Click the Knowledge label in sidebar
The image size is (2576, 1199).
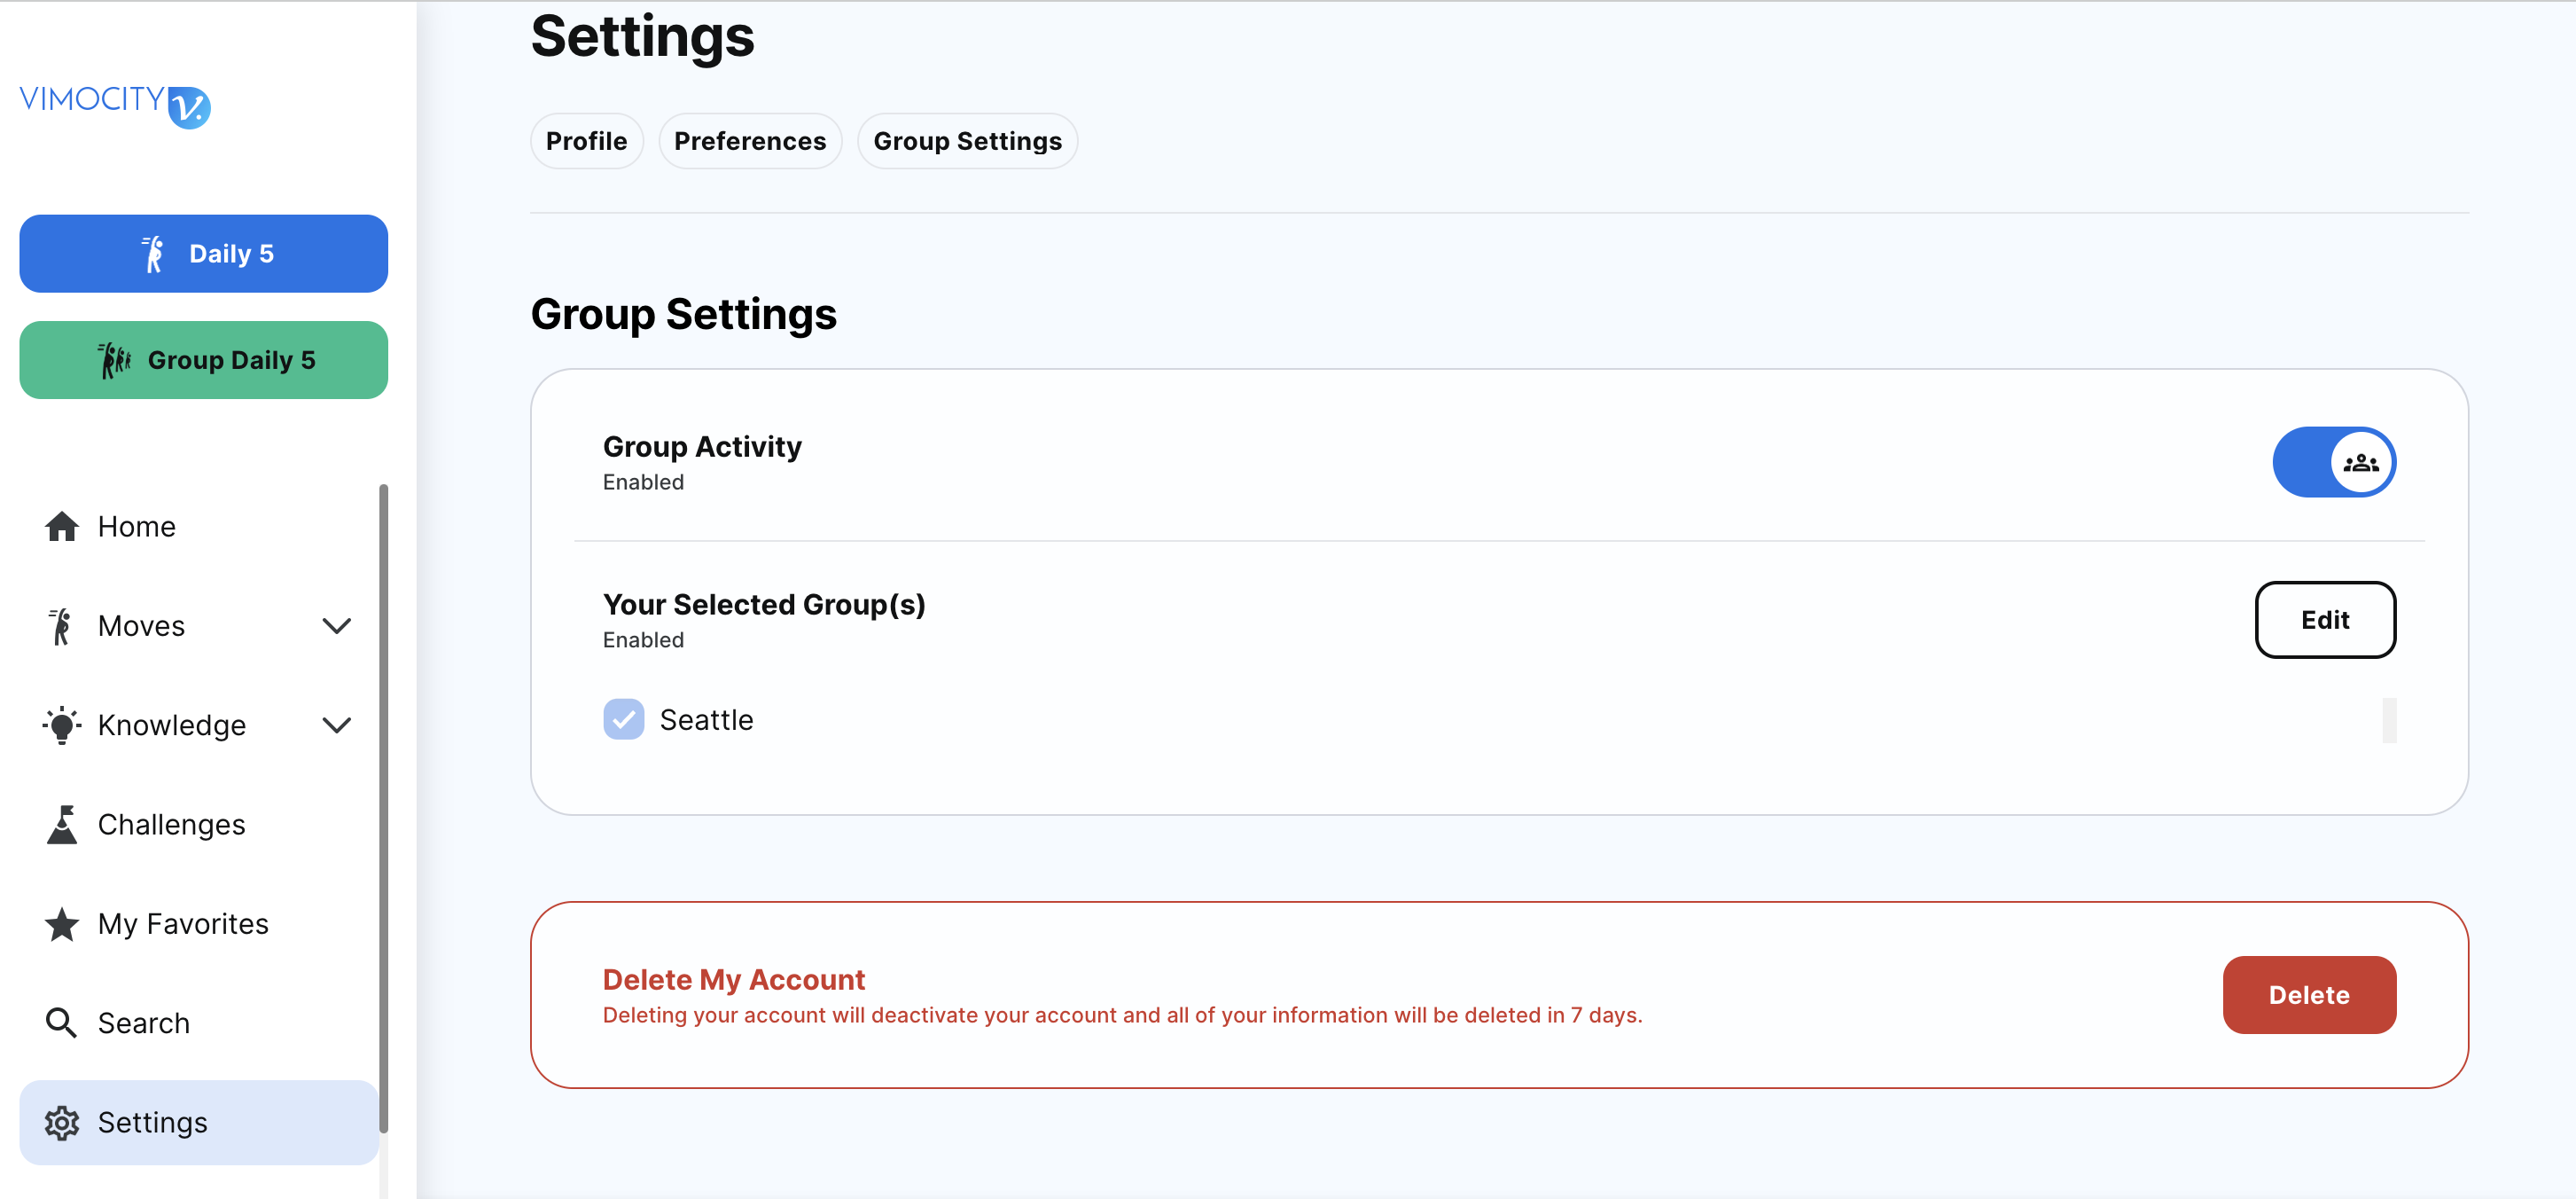click(172, 725)
